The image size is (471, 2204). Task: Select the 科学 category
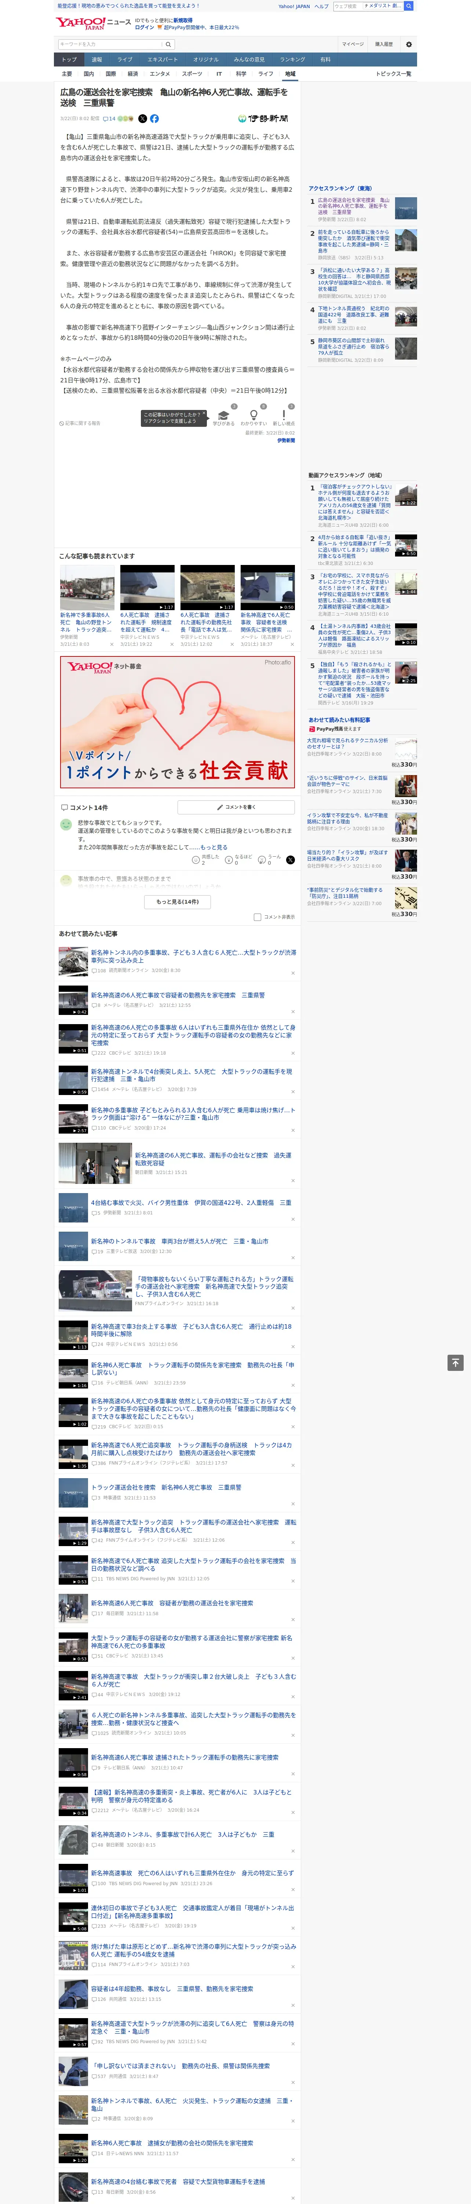[241, 75]
